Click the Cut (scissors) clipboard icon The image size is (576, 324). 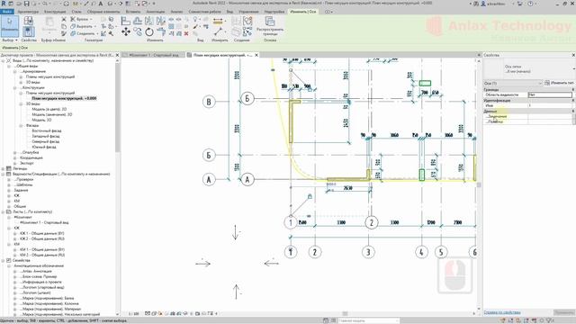coord(64,19)
